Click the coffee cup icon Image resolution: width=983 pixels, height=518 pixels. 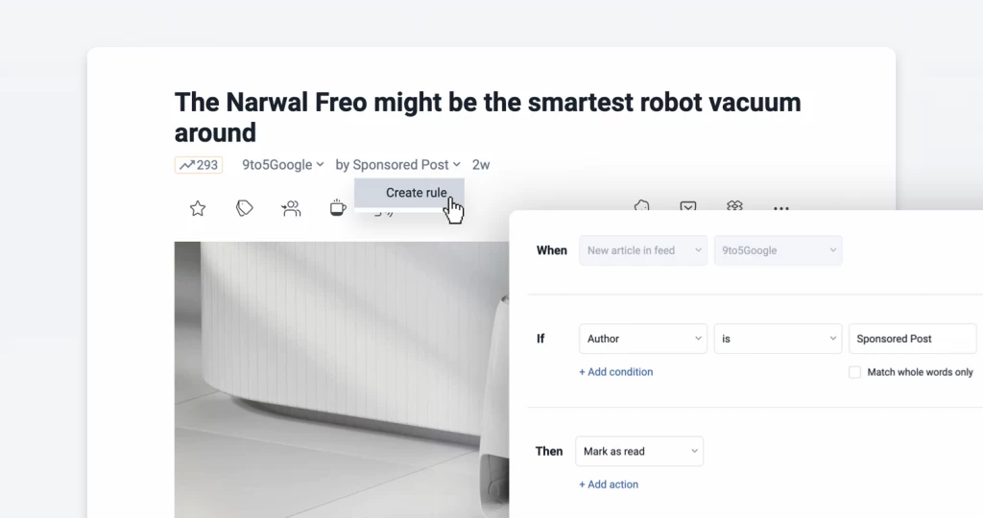pos(338,208)
